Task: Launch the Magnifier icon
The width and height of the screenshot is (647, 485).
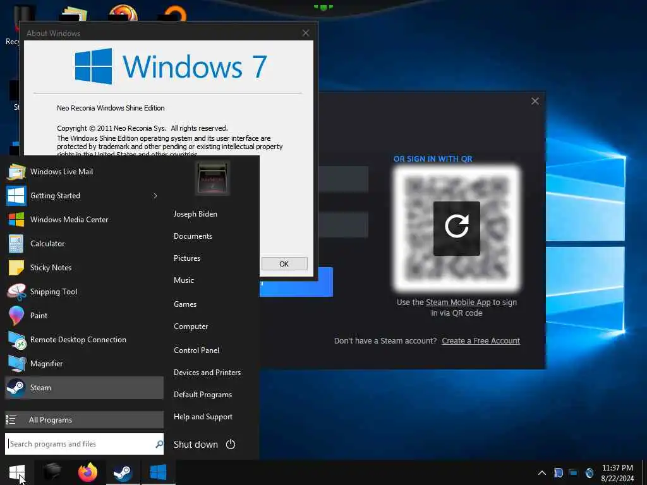Action: [16, 364]
